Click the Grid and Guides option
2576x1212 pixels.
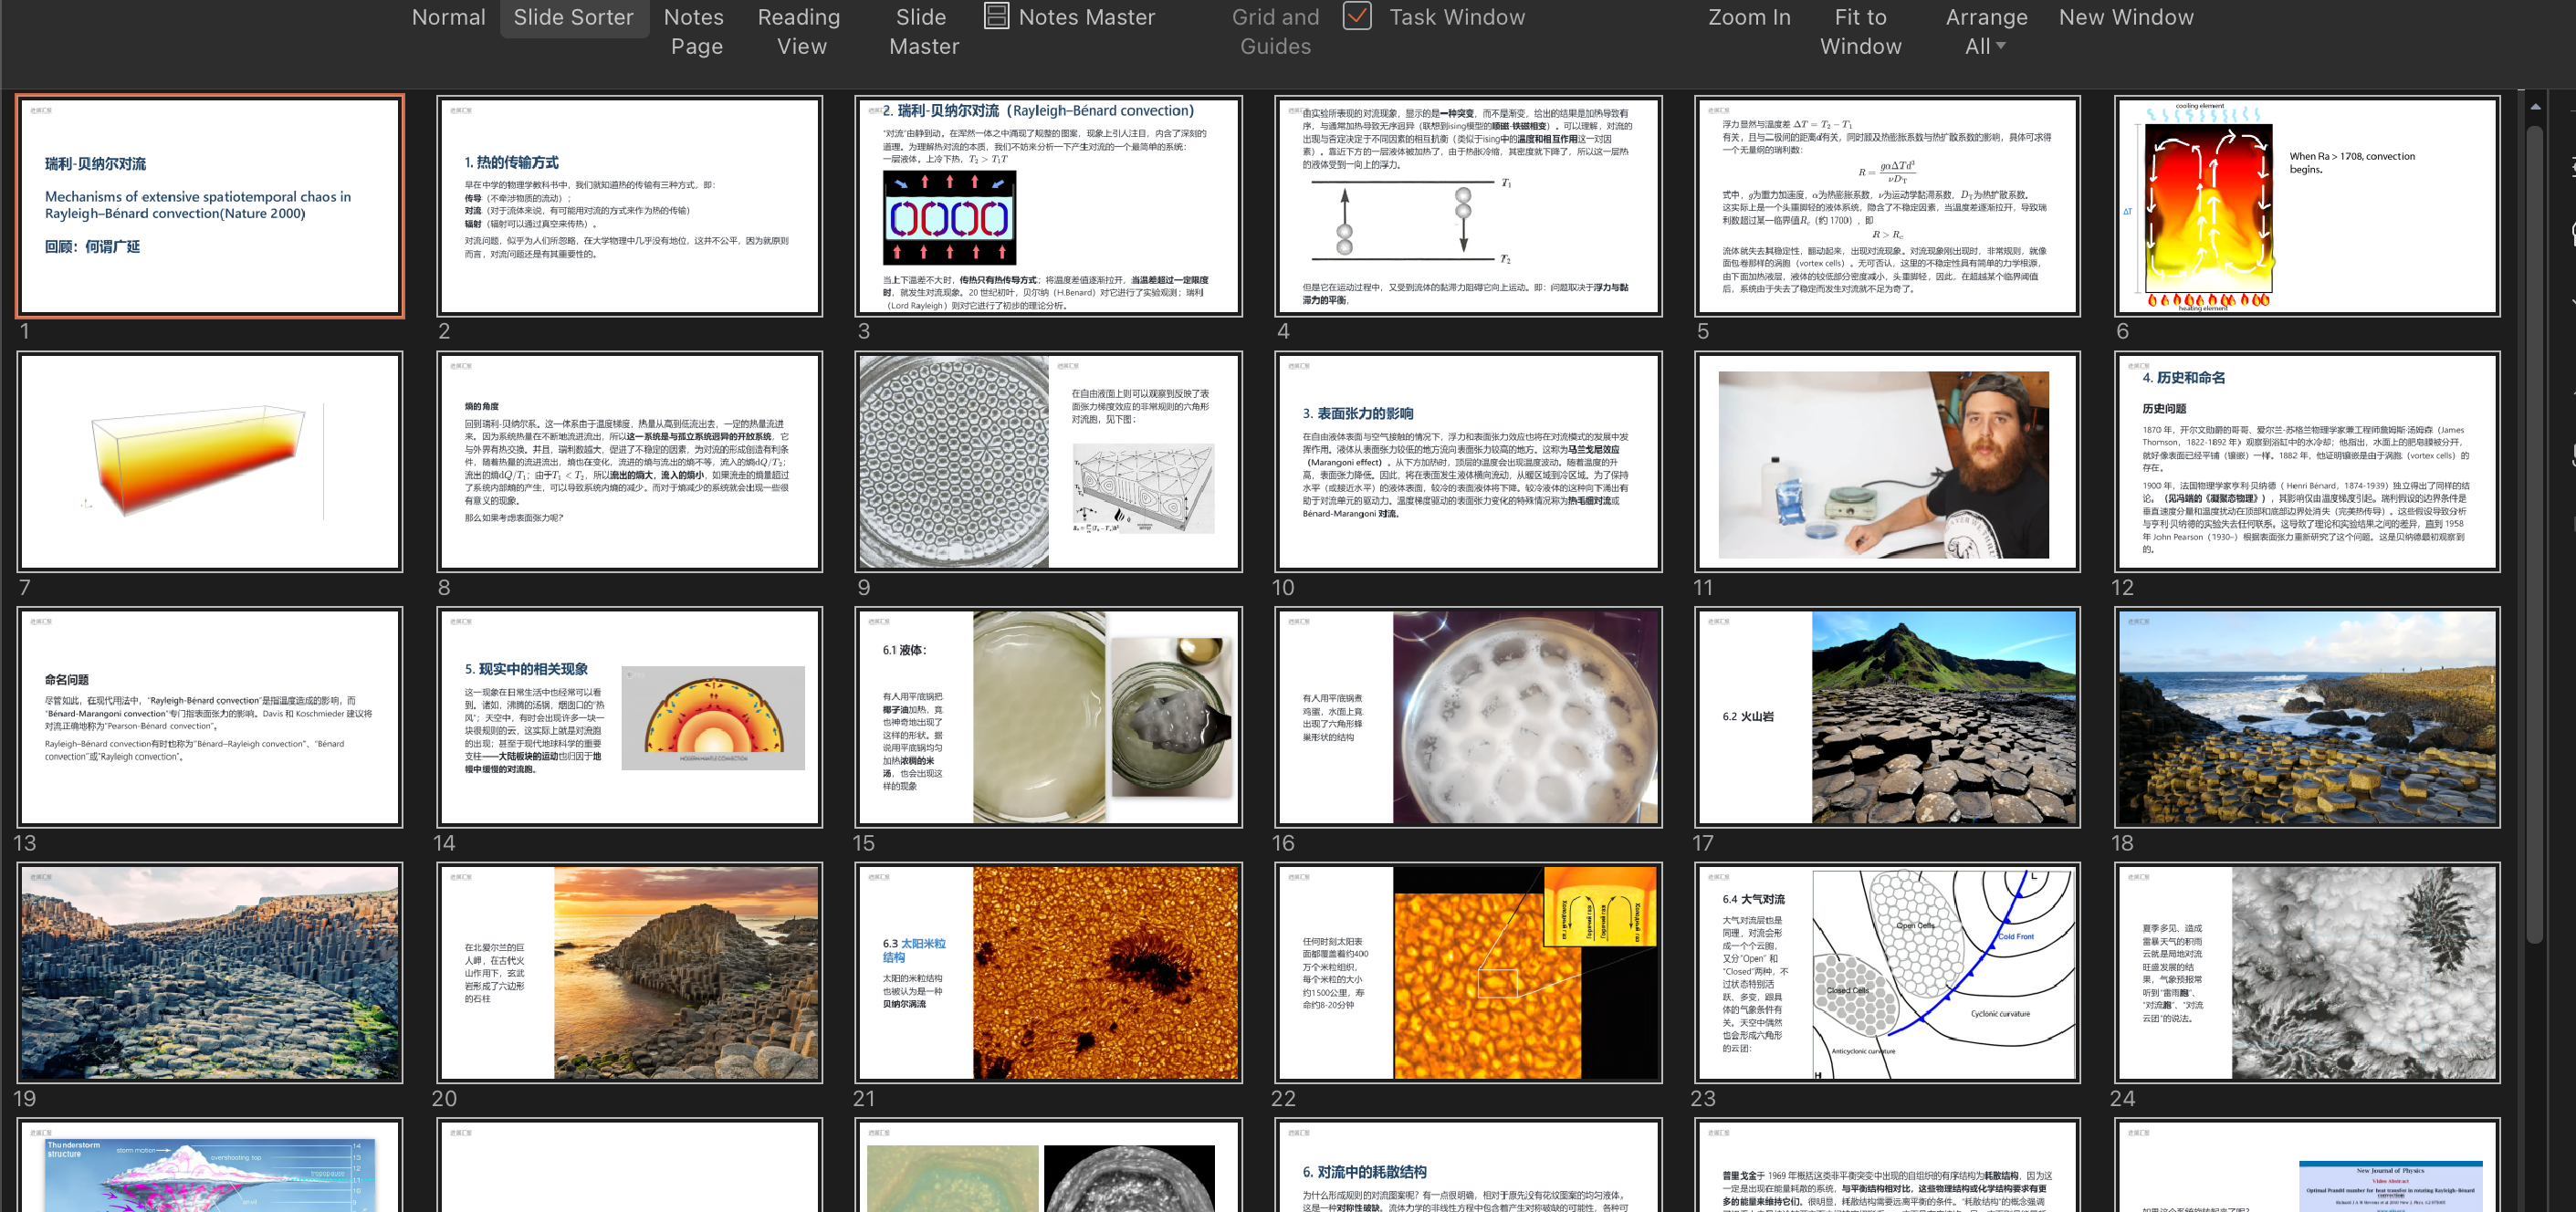tap(1275, 31)
